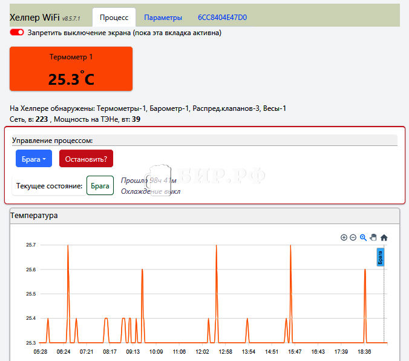
Task: Click the Запретить выключение экрана label text
Action: pyautogui.click(x=125, y=33)
